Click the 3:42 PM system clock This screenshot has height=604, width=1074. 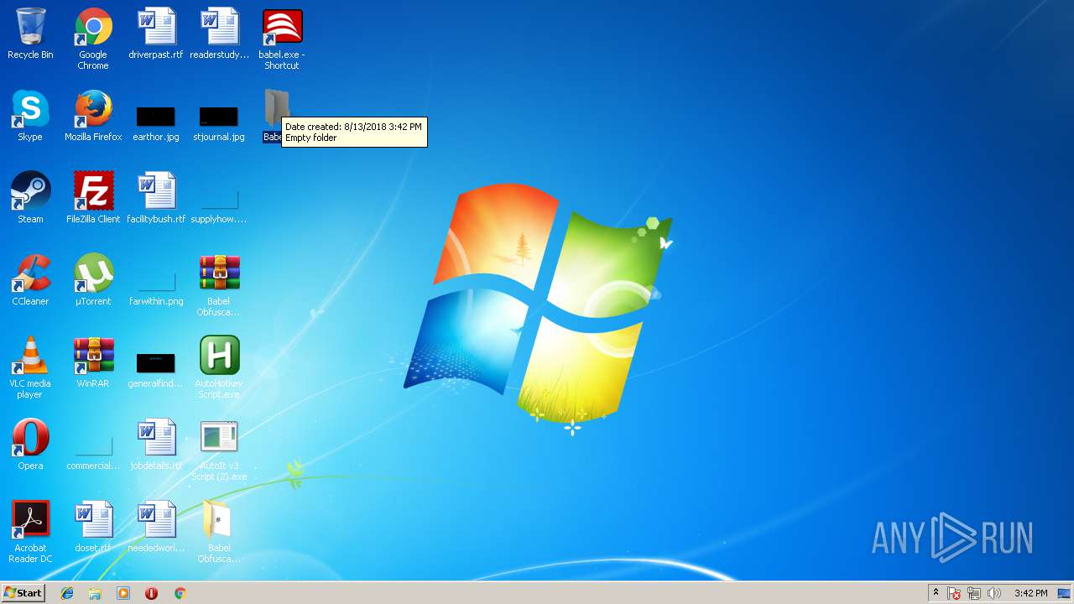pyautogui.click(x=1030, y=593)
